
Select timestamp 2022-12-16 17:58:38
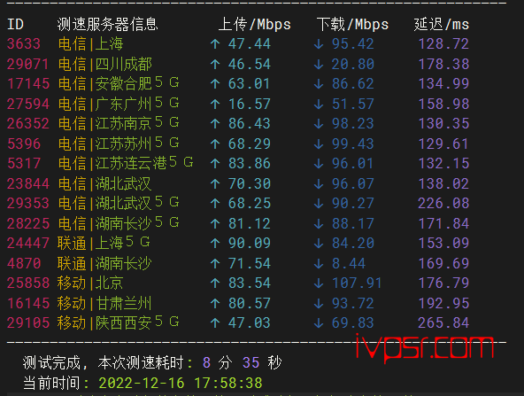click(181, 384)
